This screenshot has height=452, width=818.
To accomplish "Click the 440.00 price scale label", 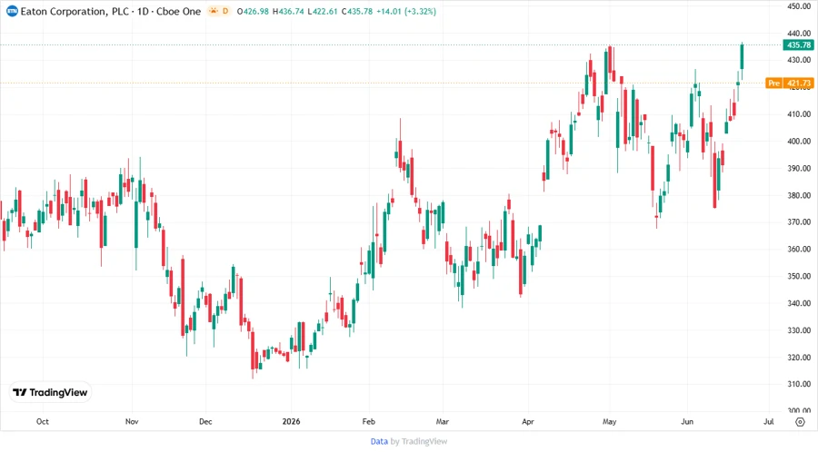I will tap(799, 34).
